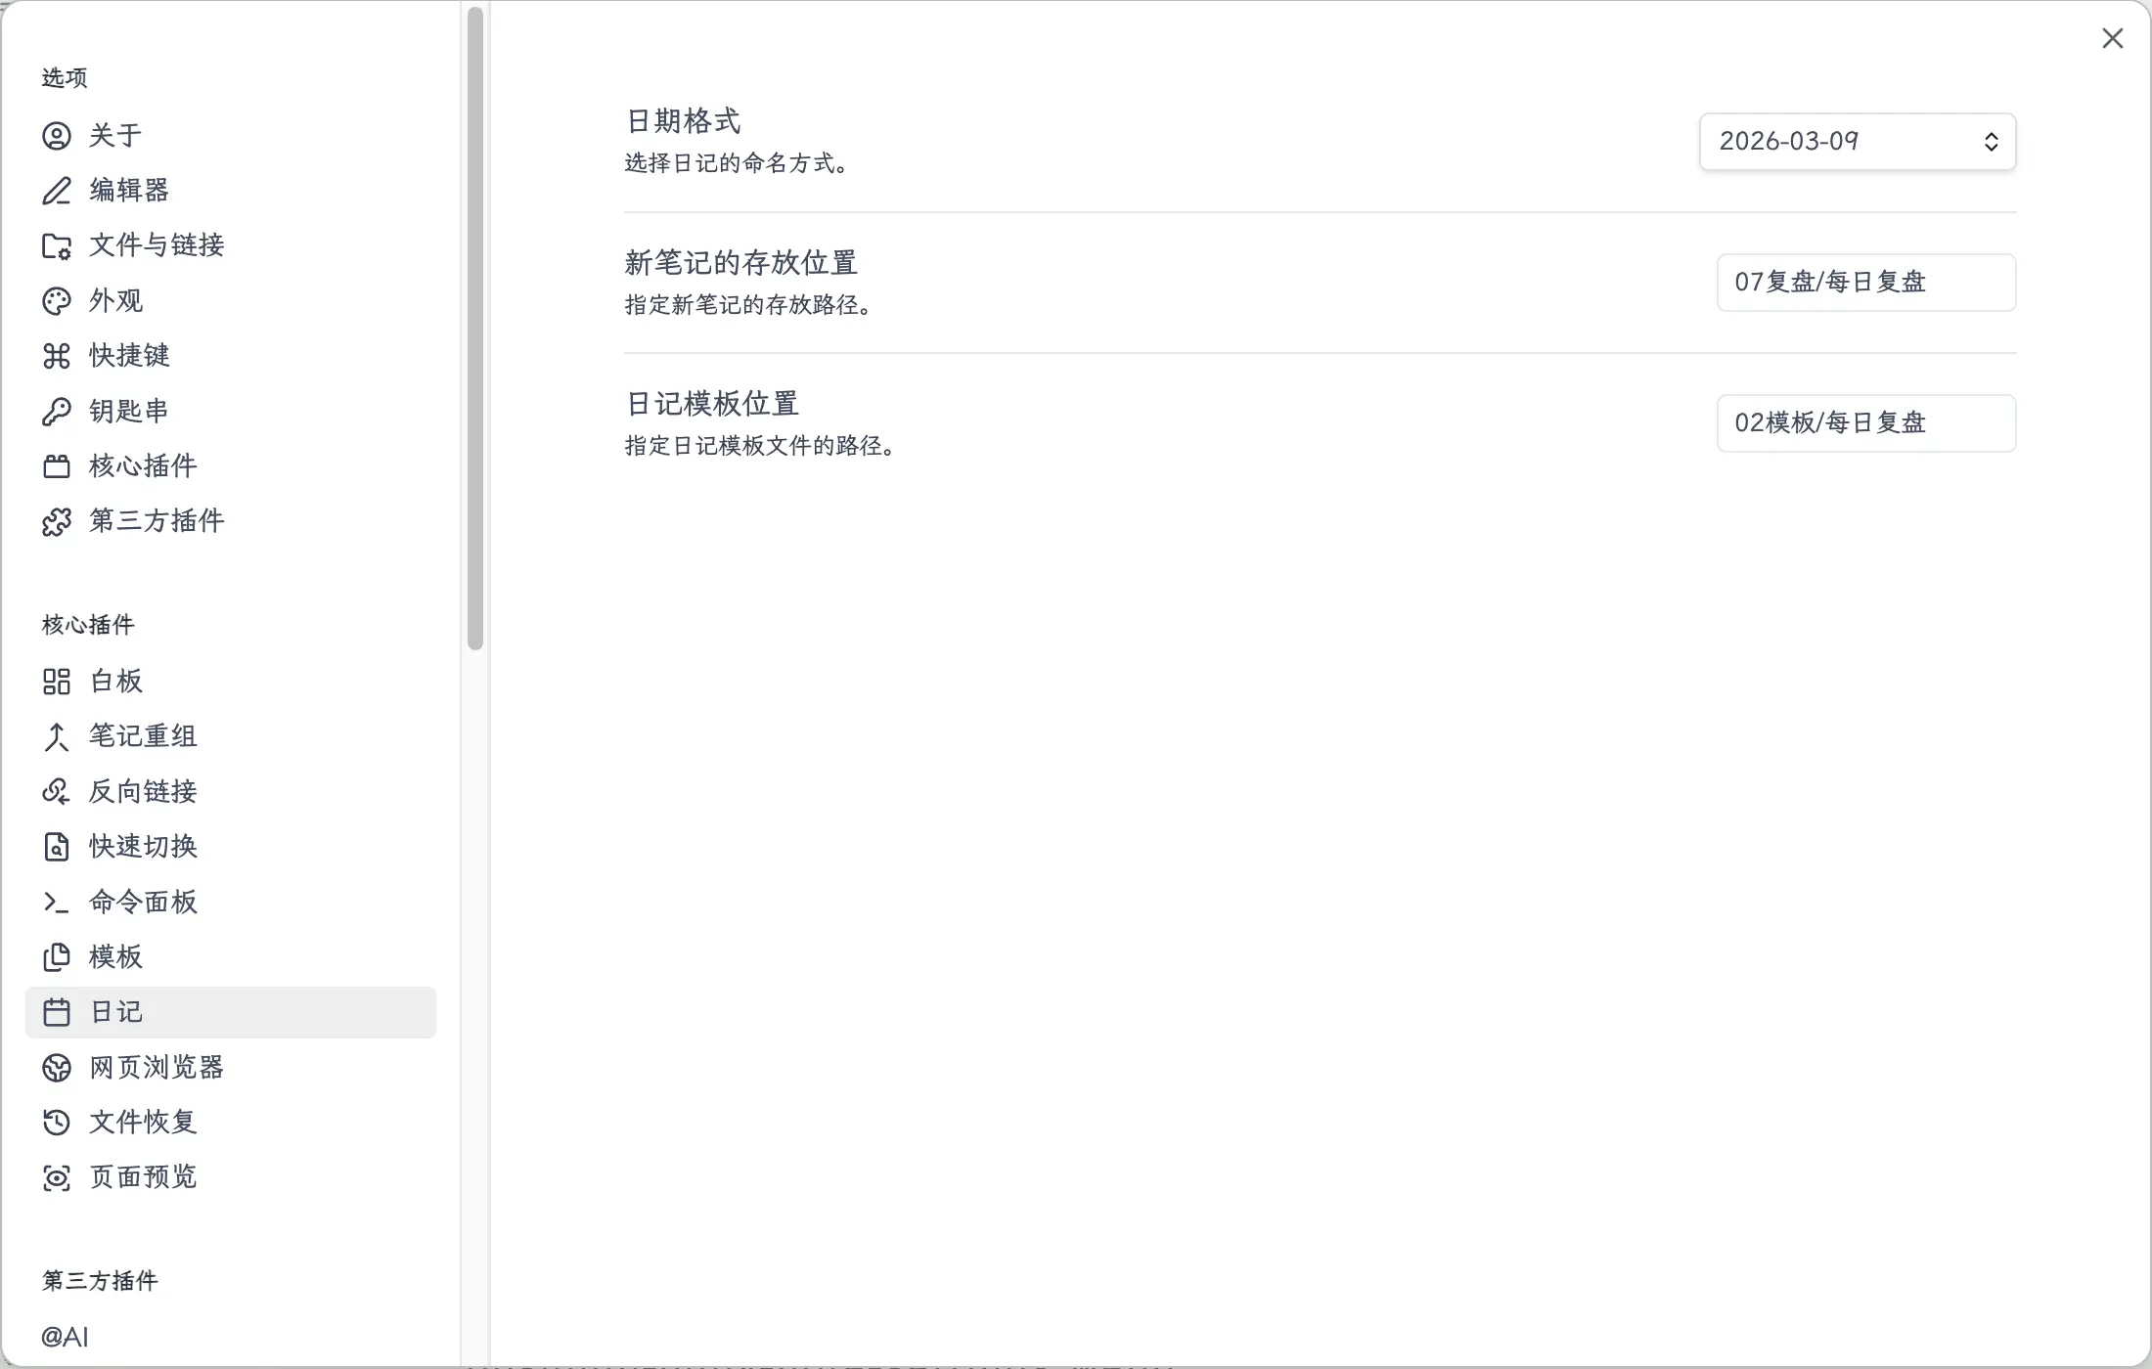2152x1369 pixels.
Task: Go to 命令面板 plugin settings
Action: [143, 902]
